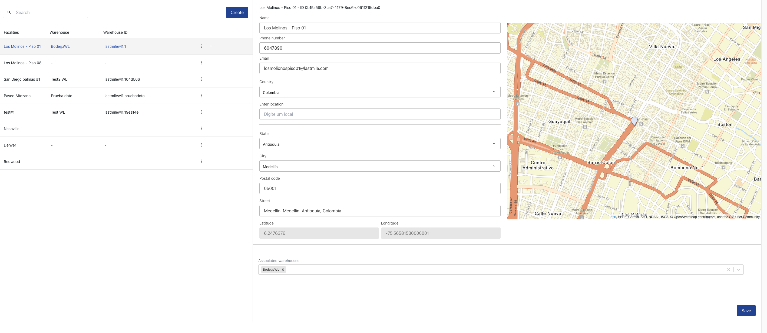Image resolution: width=767 pixels, height=333 pixels.
Task: Open three-dot menu for Los Molinos - Piso 08
Action: tap(201, 63)
